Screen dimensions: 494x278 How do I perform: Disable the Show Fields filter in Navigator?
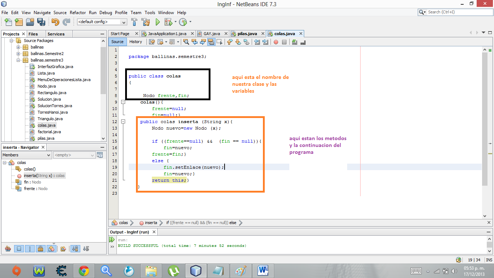point(18,248)
